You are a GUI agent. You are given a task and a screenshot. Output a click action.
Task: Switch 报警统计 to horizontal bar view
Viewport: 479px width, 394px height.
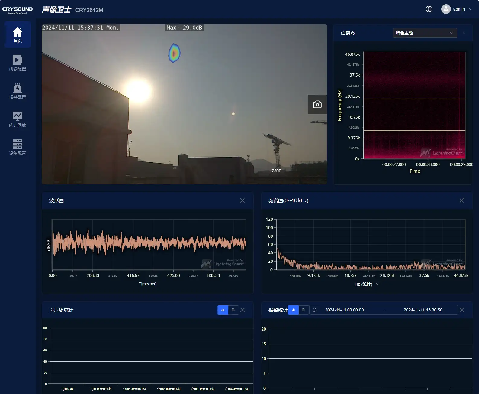(x=304, y=310)
